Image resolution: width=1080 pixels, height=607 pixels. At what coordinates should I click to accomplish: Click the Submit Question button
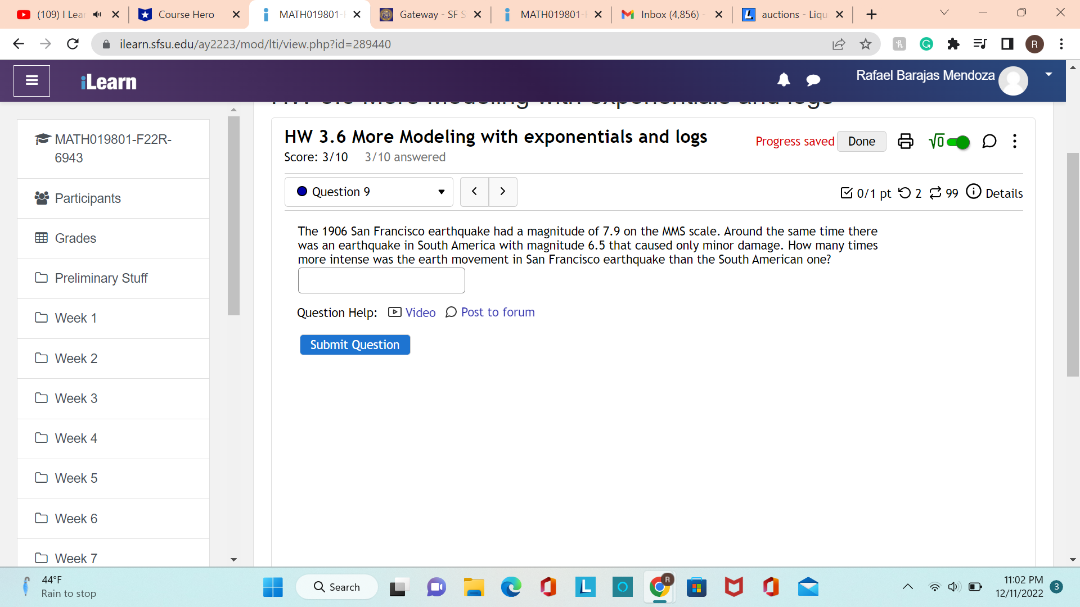point(355,345)
